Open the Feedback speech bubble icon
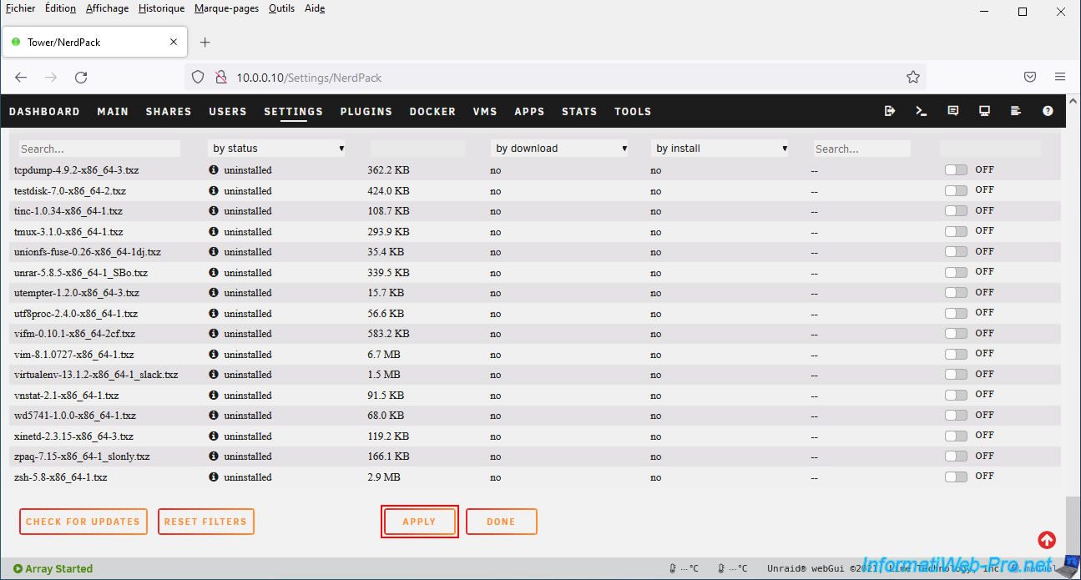Image resolution: width=1081 pixels, height=580 pixels. pos(952,111)
